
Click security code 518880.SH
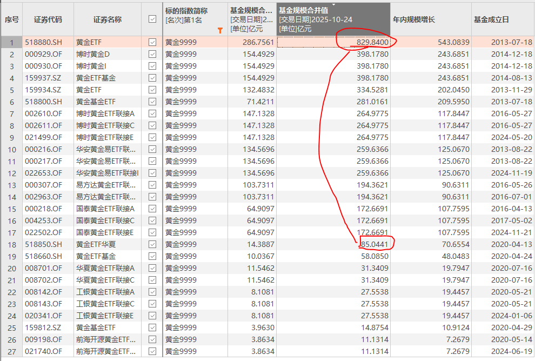[x=43, y=42]
